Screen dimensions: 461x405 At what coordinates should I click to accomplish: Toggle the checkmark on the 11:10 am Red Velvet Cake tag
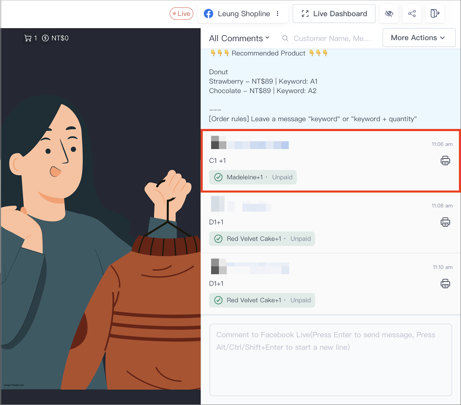(219, 300)
